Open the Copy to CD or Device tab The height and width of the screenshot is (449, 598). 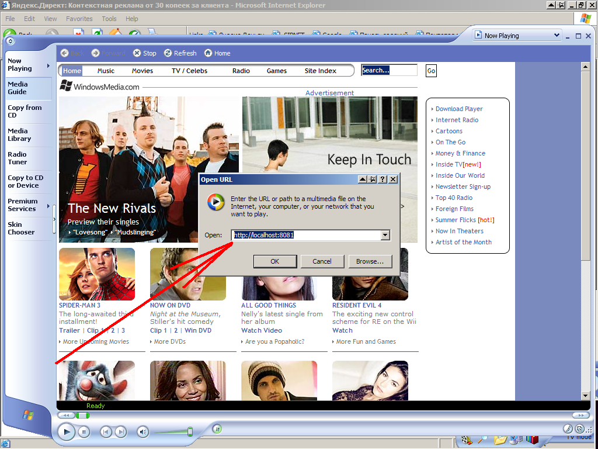click(x=29, y=182)
